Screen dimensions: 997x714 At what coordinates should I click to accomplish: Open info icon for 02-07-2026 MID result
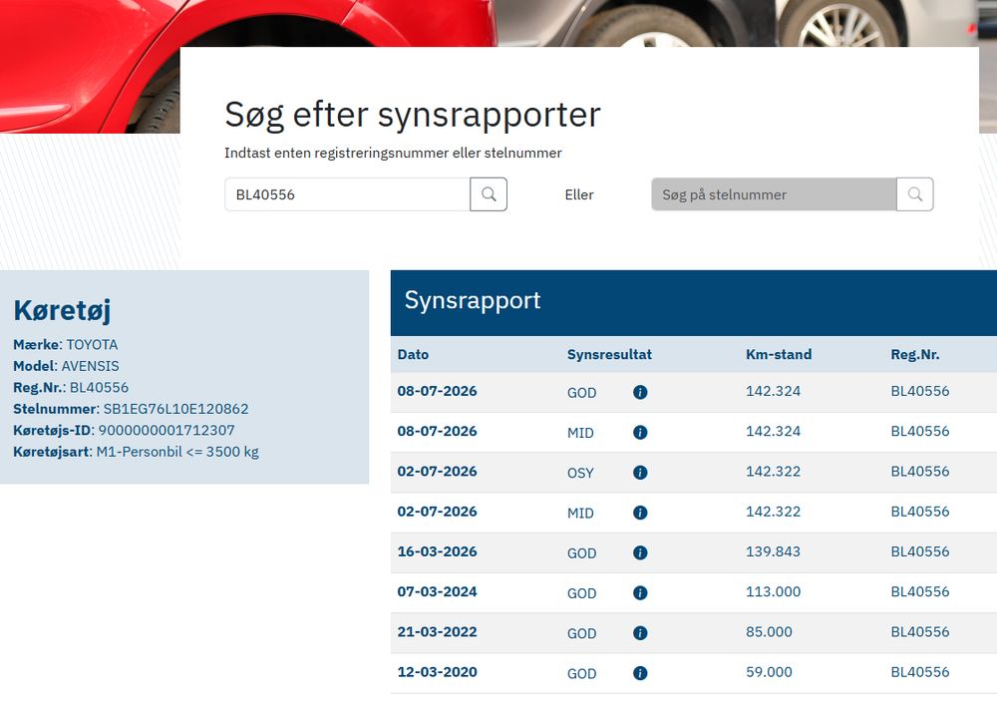pyautogui.click(x=640, y=513)
